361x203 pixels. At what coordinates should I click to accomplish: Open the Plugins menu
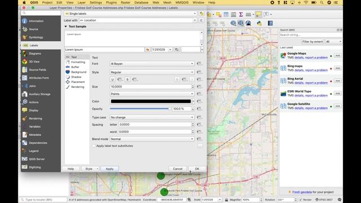[x=111, y=2]
